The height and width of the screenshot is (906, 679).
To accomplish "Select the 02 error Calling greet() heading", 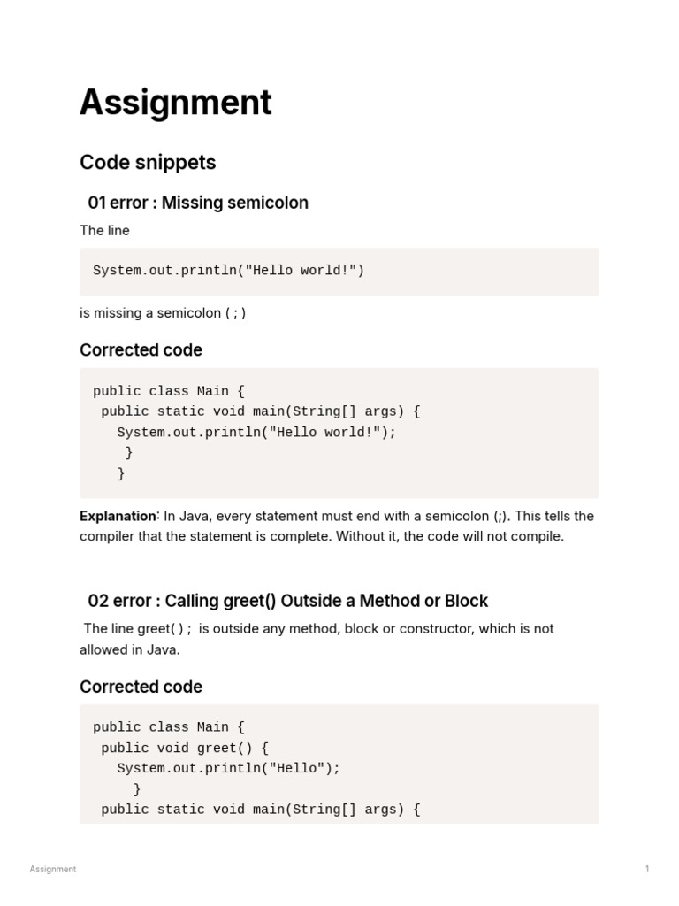I will 287,602.
